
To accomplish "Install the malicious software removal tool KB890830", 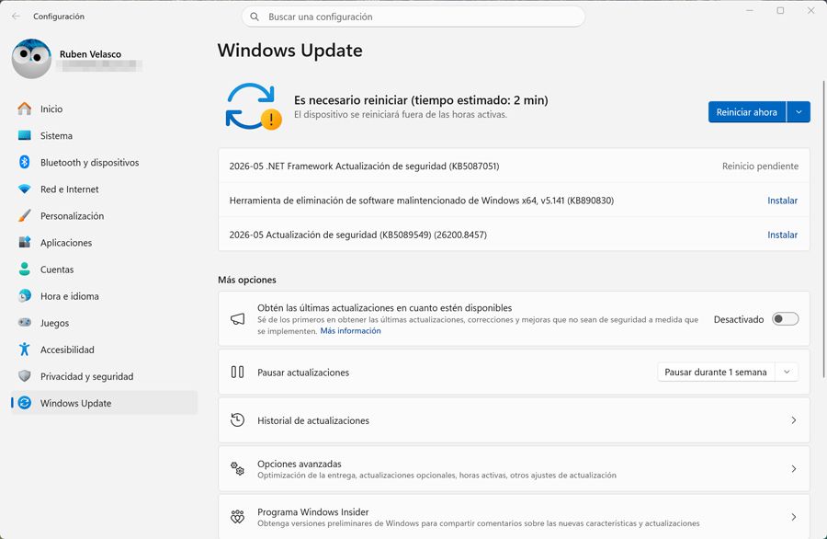I will (782, 201).
